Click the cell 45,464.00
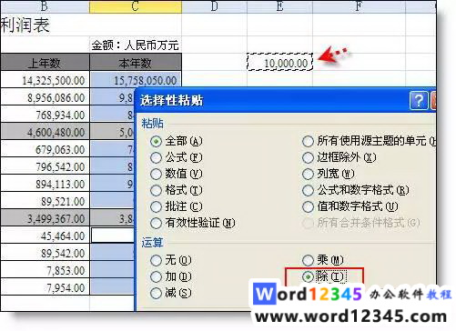Viewport: 456px width, 331px height. [45, 236]
